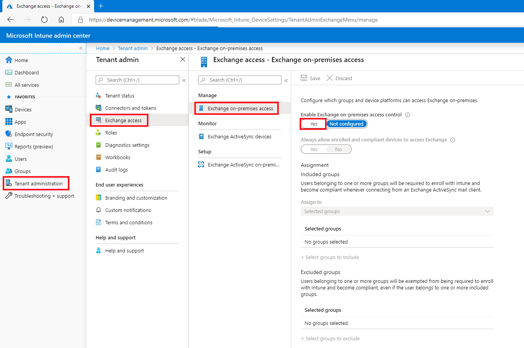Close the Tenant admin blade

pos(183,59)
